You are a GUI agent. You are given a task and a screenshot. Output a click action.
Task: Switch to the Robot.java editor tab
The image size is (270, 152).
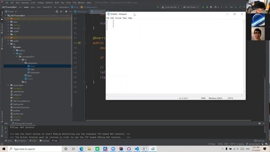point(81,11)
